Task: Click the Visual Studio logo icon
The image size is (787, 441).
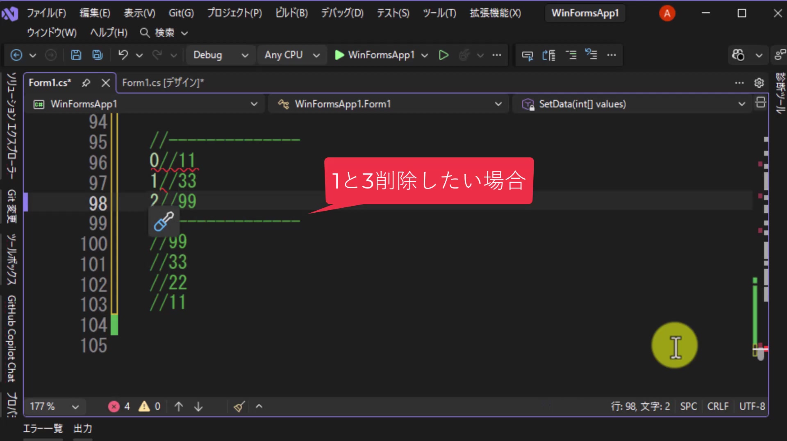Action: 10,14
